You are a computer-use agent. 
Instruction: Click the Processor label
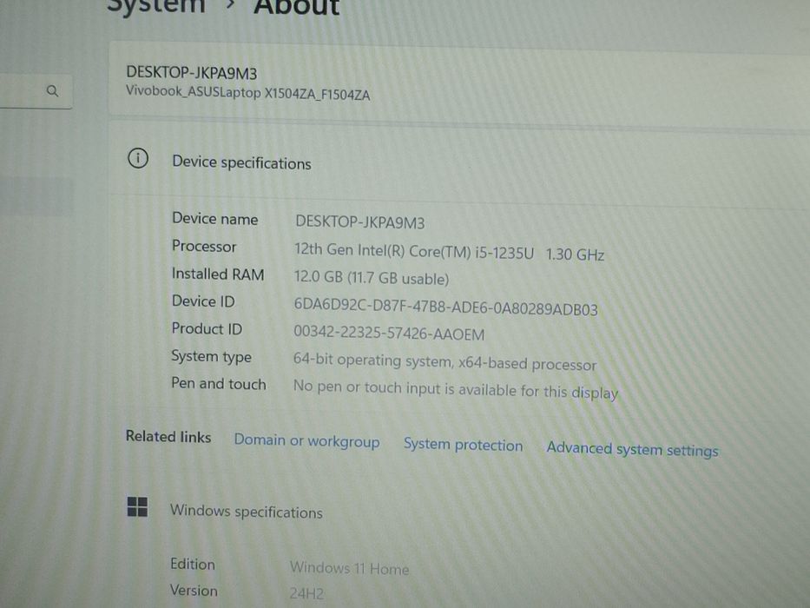pos(204,246)
